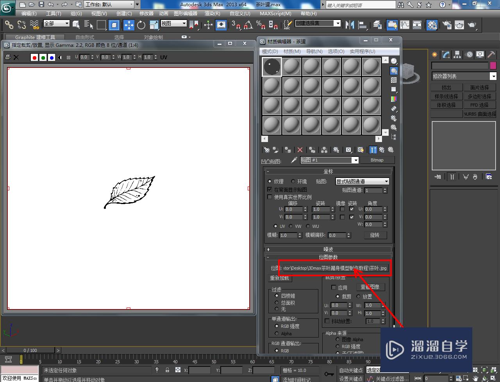Image resolution: width=500 pixels, height=382 pixels.
Task: Click the Select Object arrow tool
Action: point(76,25)
